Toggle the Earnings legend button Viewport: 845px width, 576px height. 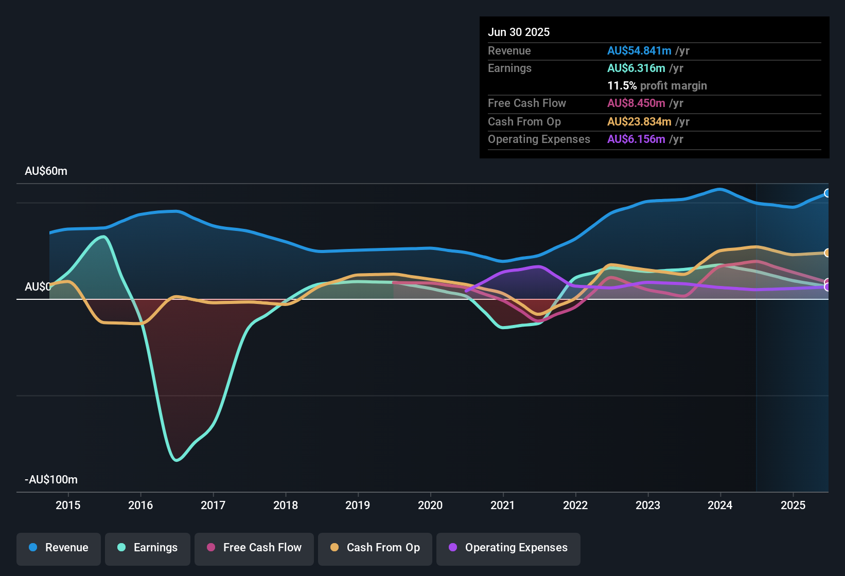coord(148,549)
